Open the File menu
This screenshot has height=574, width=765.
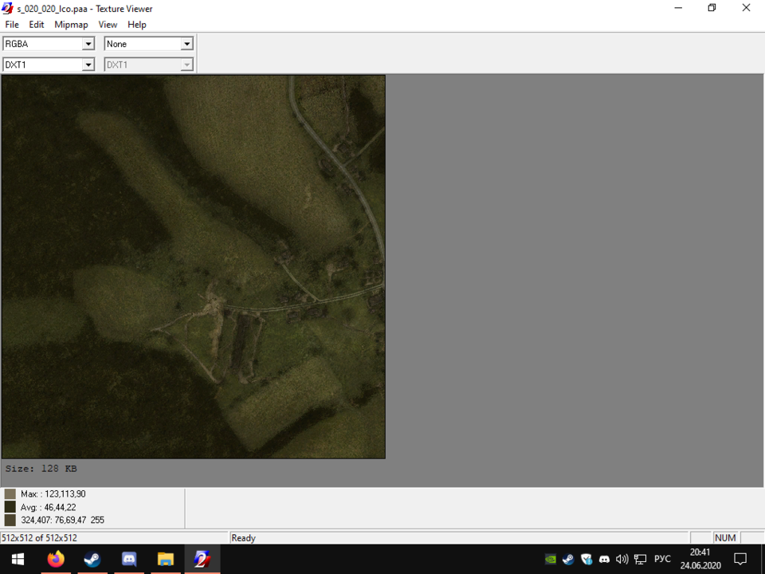tap(12, 25)
